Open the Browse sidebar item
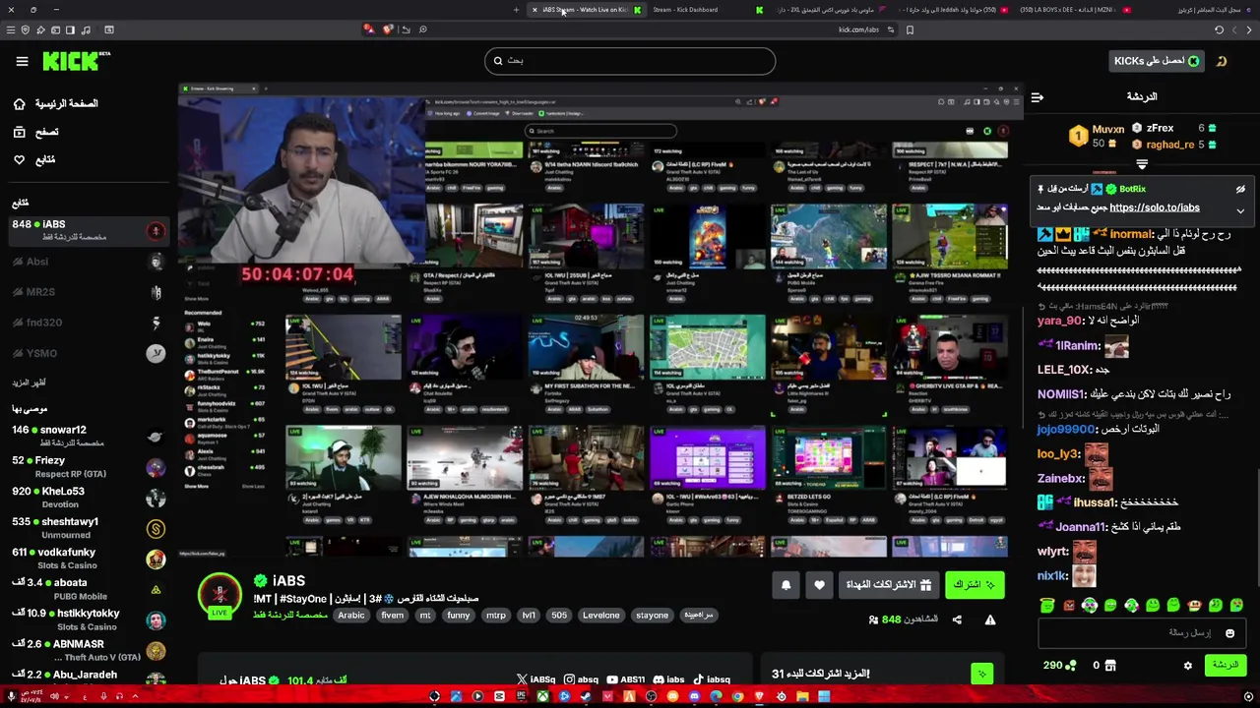The height and width of the screenshot is (708, 1260). pos(36,132)
